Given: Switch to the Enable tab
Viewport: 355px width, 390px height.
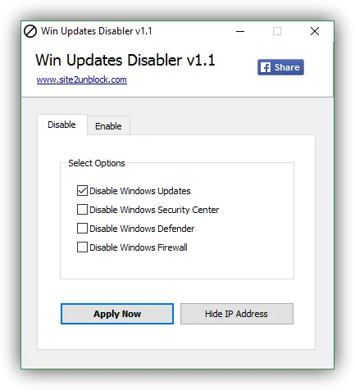Looking at the screenshot, I should [108, 126].
